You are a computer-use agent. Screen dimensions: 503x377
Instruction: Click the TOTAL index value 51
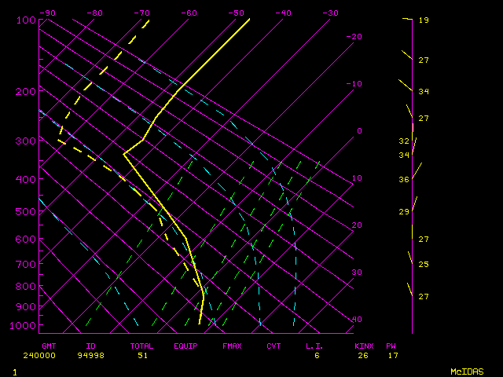click(x=142, y=355)
